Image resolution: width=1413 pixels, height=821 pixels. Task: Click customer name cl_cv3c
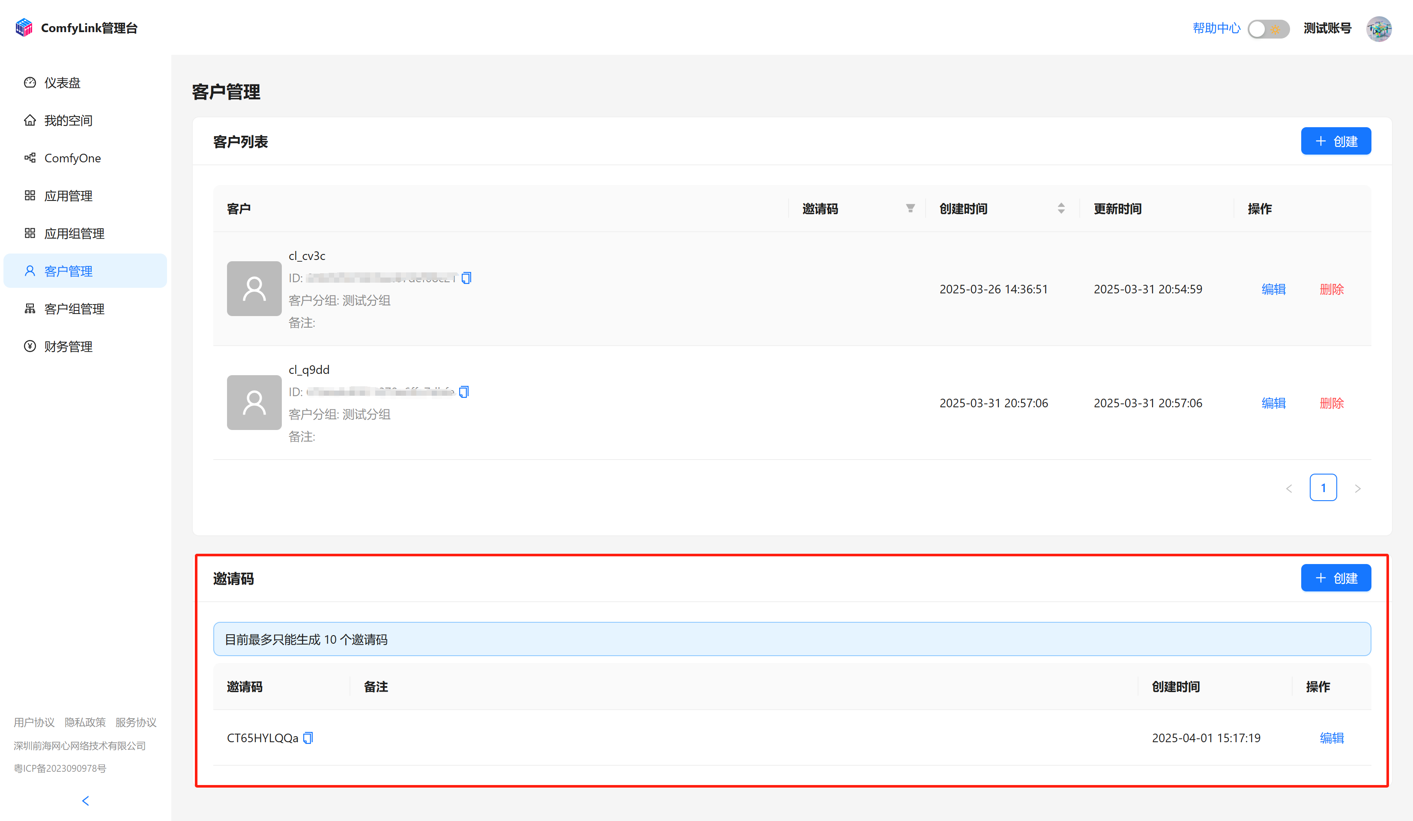pyautogui.click(x=307, y=256)
